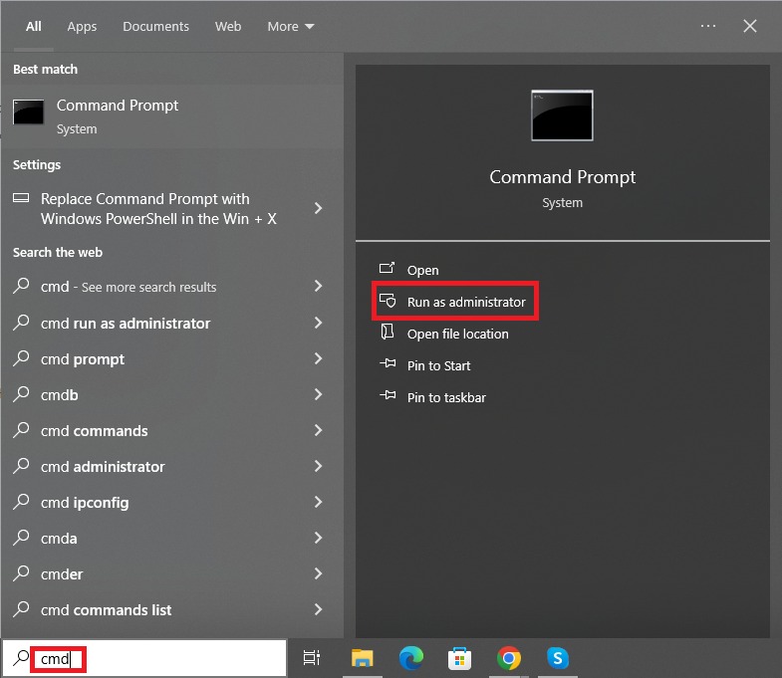Click Open file location
The width and height of the screenshot is (782, 678).
tap(457, 334)
